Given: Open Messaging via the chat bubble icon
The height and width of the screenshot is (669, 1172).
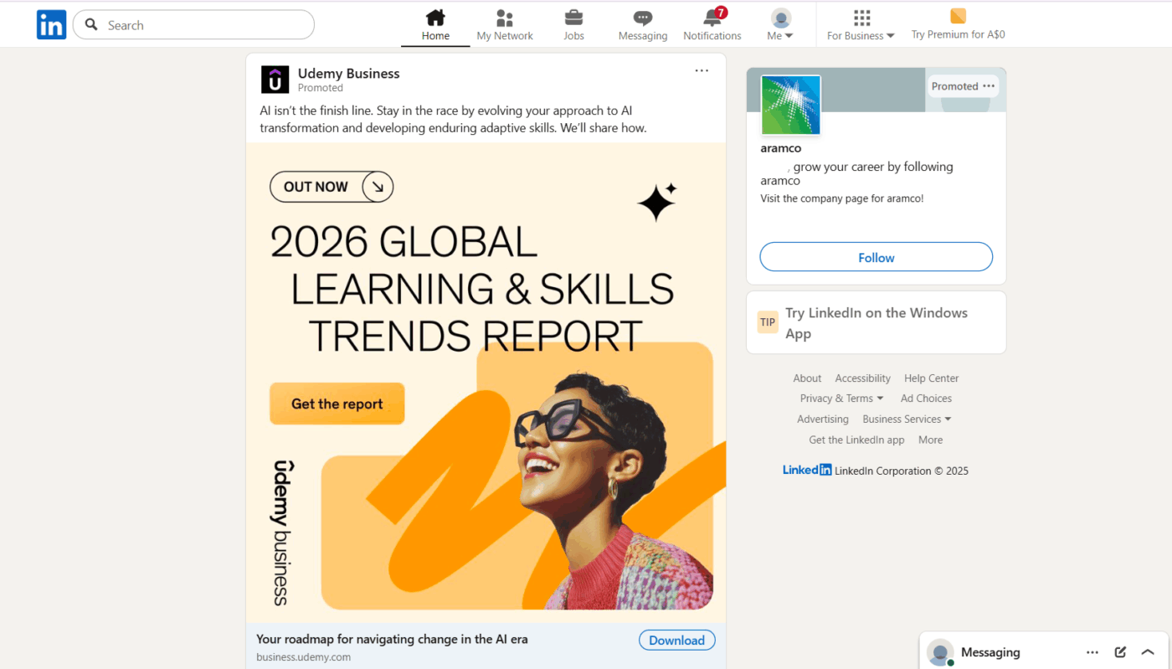Looking at the screenshot, I should coord(642,18).
